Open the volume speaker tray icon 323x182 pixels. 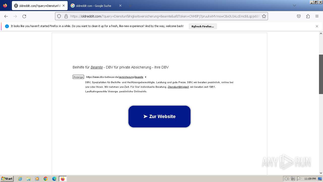coord(287,179)
